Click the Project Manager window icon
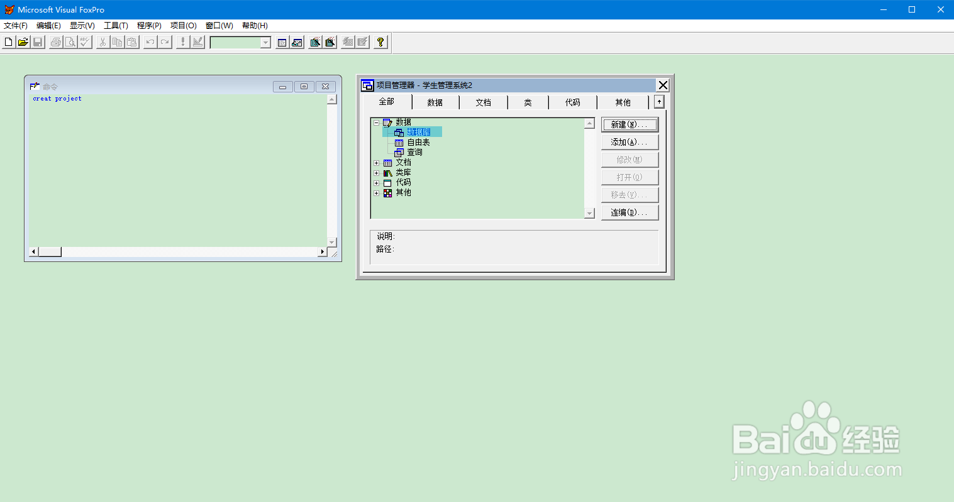954x502 pixels. click(x=367, y=85)
